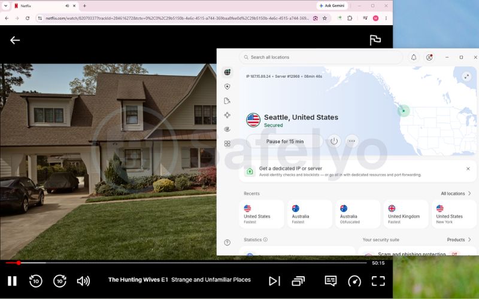
Task: View site information icon in address bar
Action: pyautogui.click(x=40, y=19)
